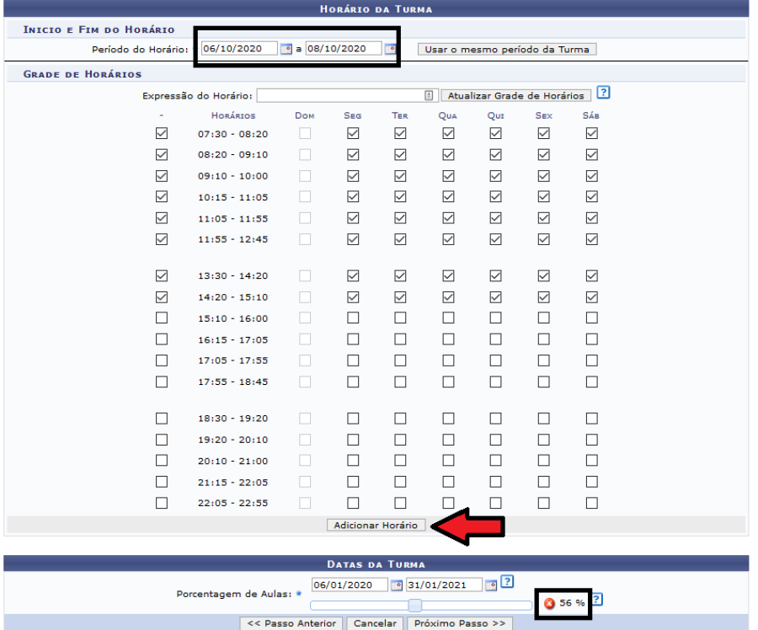Return via Passo Anterior button
758x630 pixels.
point(291,623)
